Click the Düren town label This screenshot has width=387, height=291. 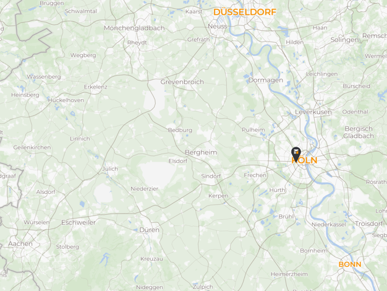150,230
